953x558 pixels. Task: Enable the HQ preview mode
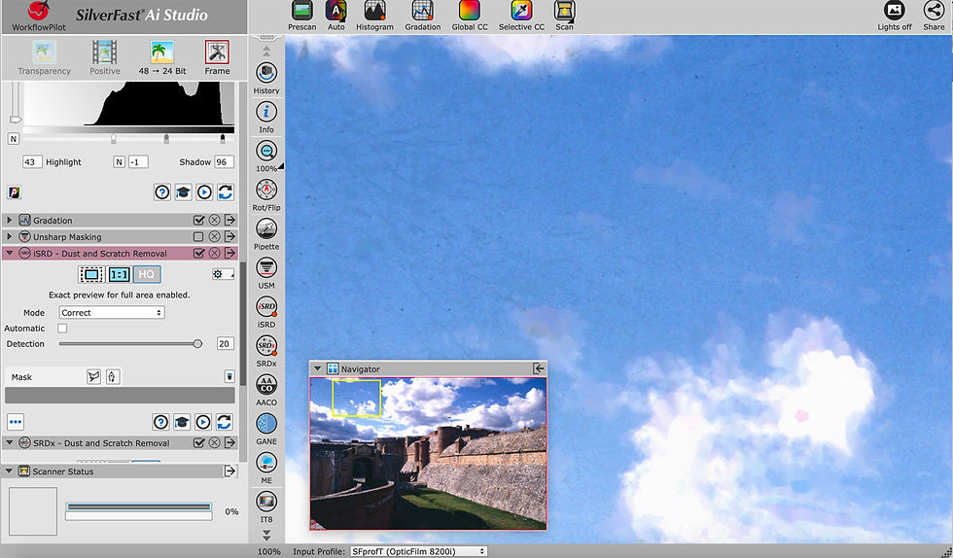pos(147,275)
